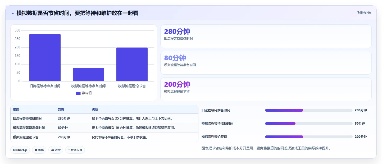Click the 对比矩阵 label in the header
Screen dimensions: 382x164
[364, 13]
